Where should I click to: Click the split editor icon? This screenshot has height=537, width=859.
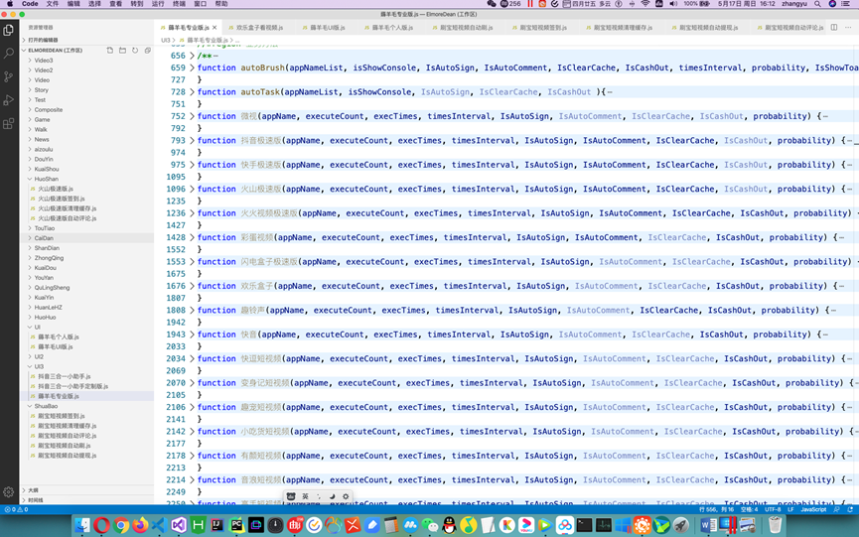pos(834,28)
